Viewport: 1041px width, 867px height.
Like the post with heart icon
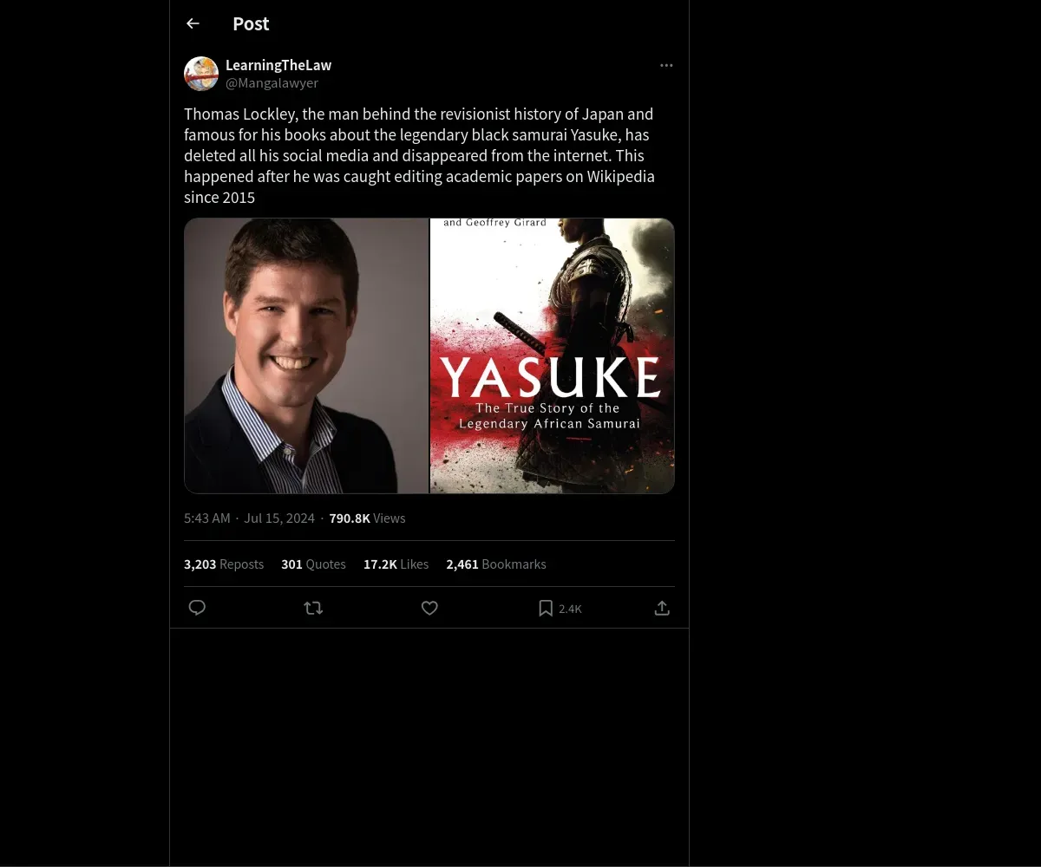pos(429,608)
